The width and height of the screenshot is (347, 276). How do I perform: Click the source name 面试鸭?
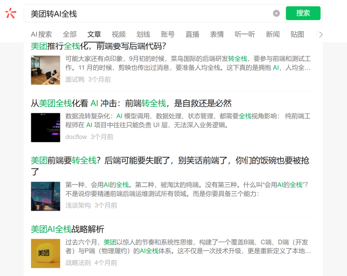point(75,80)
